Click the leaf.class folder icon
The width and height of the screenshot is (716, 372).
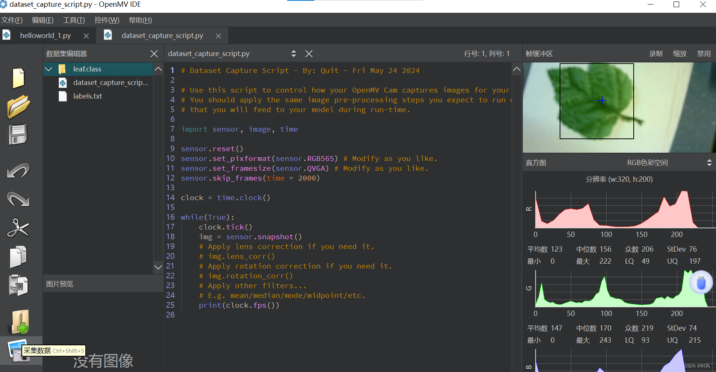[62, 69]
